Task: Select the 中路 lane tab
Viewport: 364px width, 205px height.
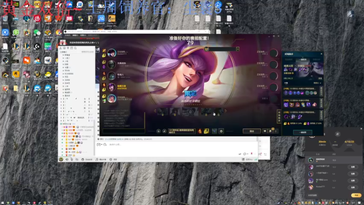Action: point(286,83)
